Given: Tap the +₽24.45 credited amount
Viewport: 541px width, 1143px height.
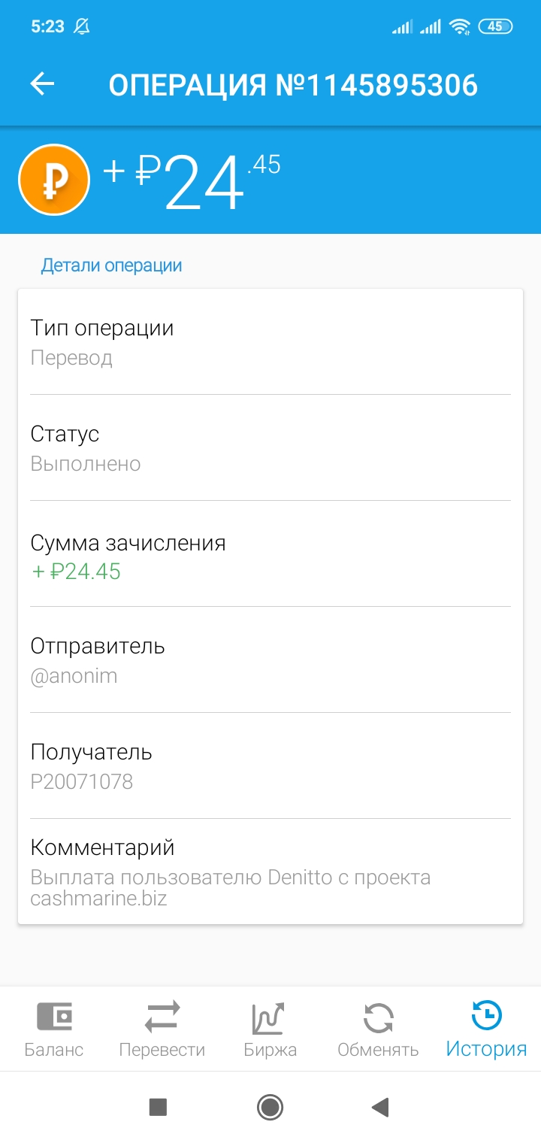Looking at the screenshot, I should point(77,571).
